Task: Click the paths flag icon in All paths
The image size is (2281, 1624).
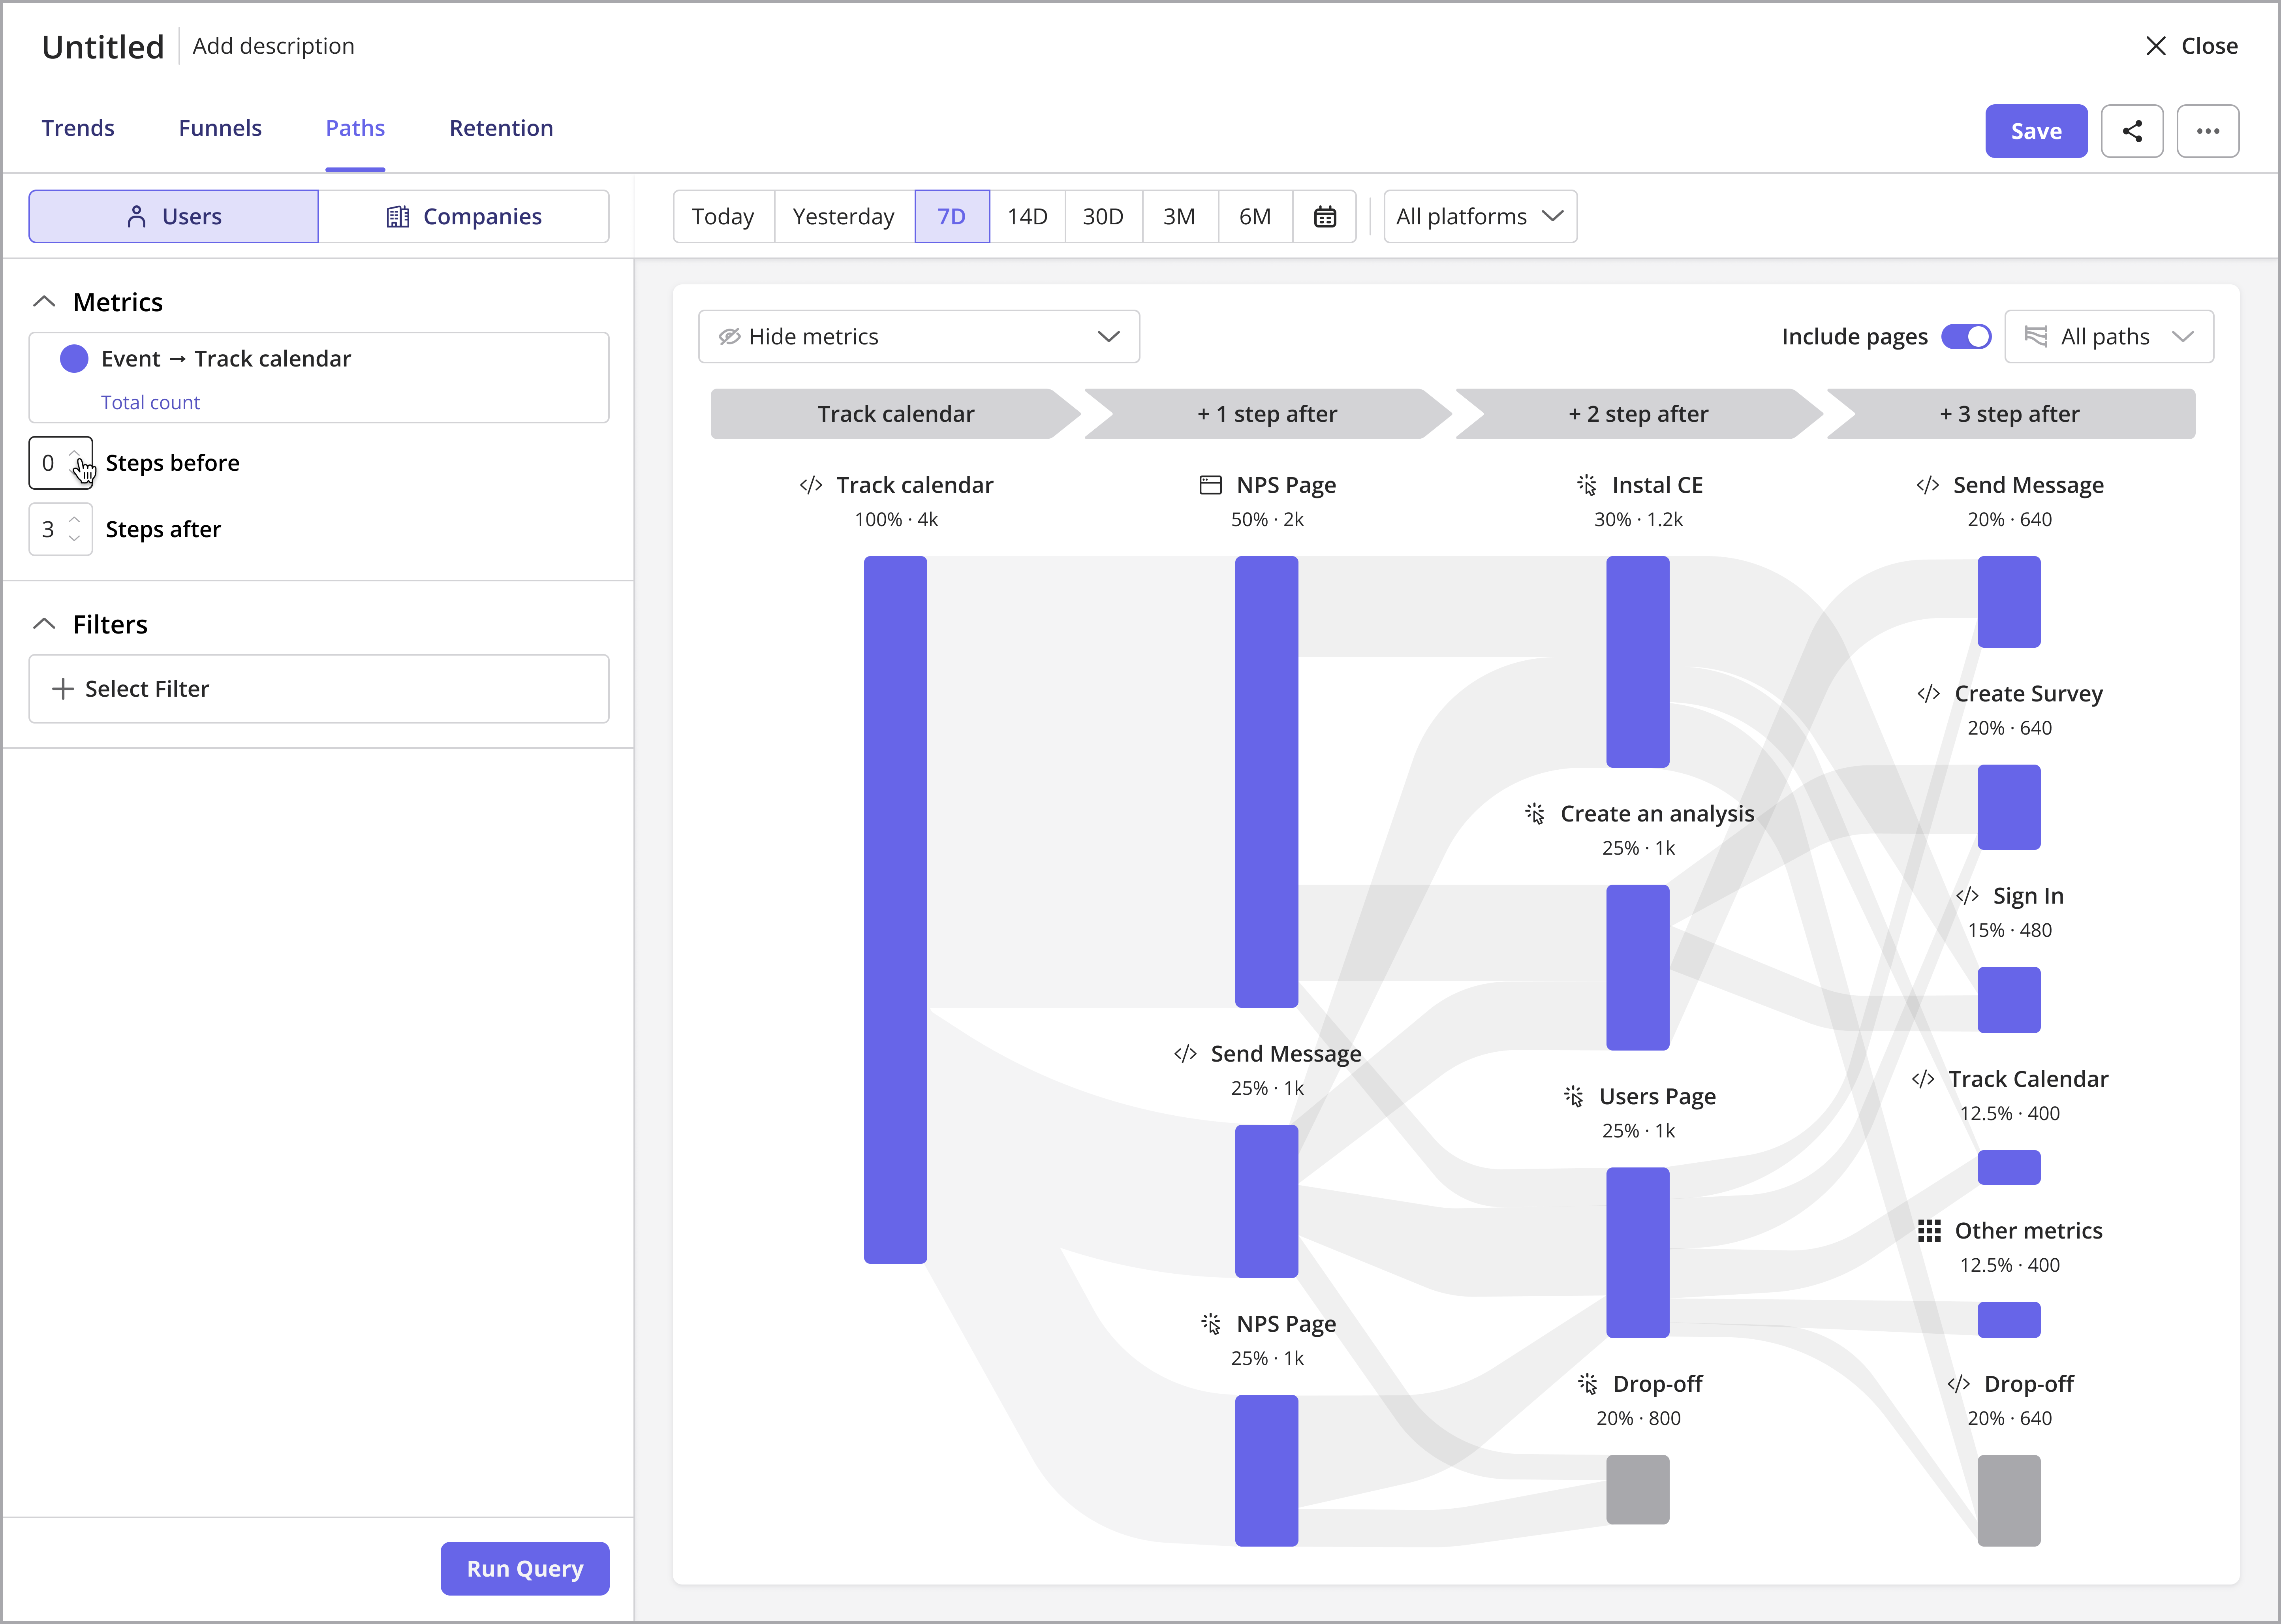Action: pos(2036,336)
